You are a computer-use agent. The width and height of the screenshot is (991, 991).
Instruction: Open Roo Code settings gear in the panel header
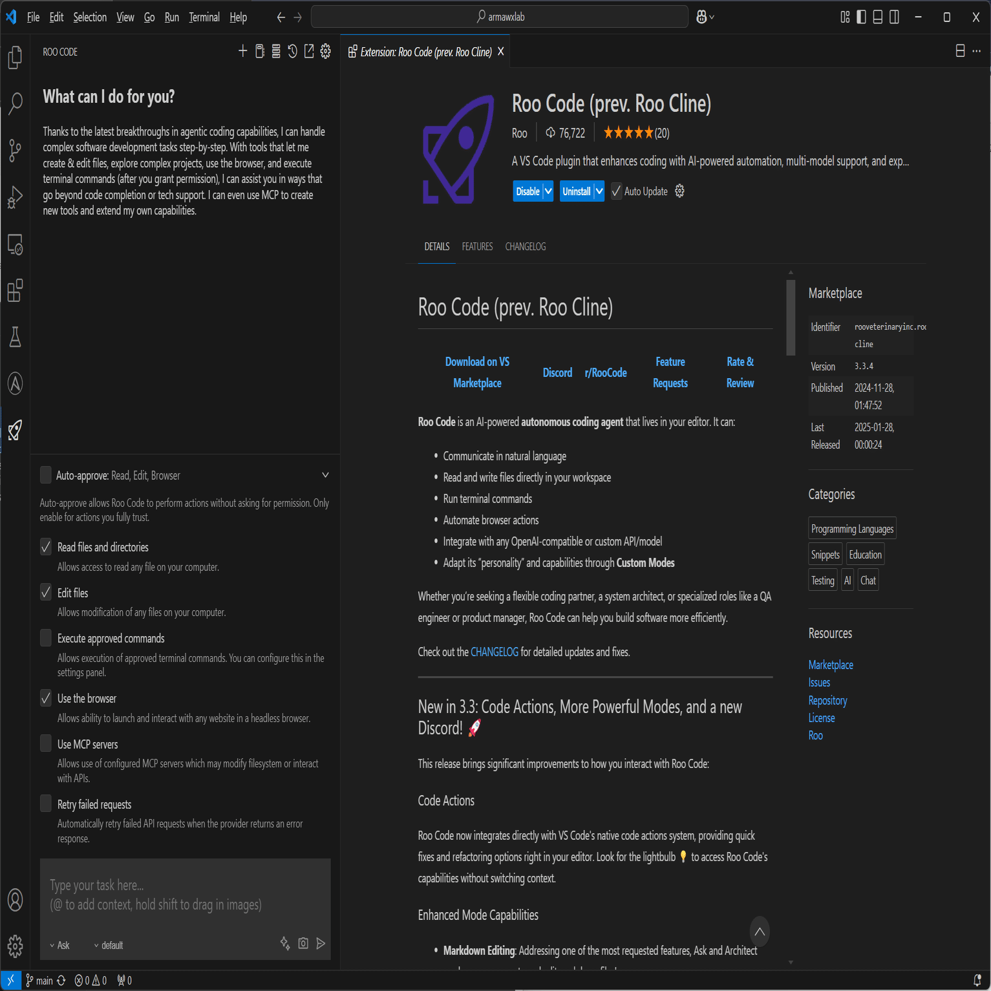(x=326, y=51)
